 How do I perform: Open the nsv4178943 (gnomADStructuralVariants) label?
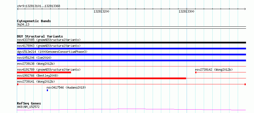point(49,46)
